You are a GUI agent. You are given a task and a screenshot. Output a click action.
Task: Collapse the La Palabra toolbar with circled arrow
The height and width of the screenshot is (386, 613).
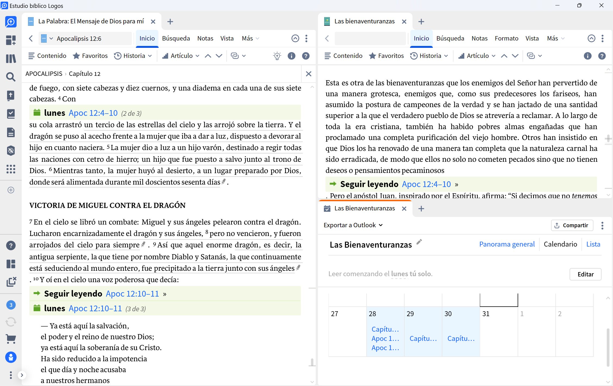pyautogui.click(x=295, y=38)
